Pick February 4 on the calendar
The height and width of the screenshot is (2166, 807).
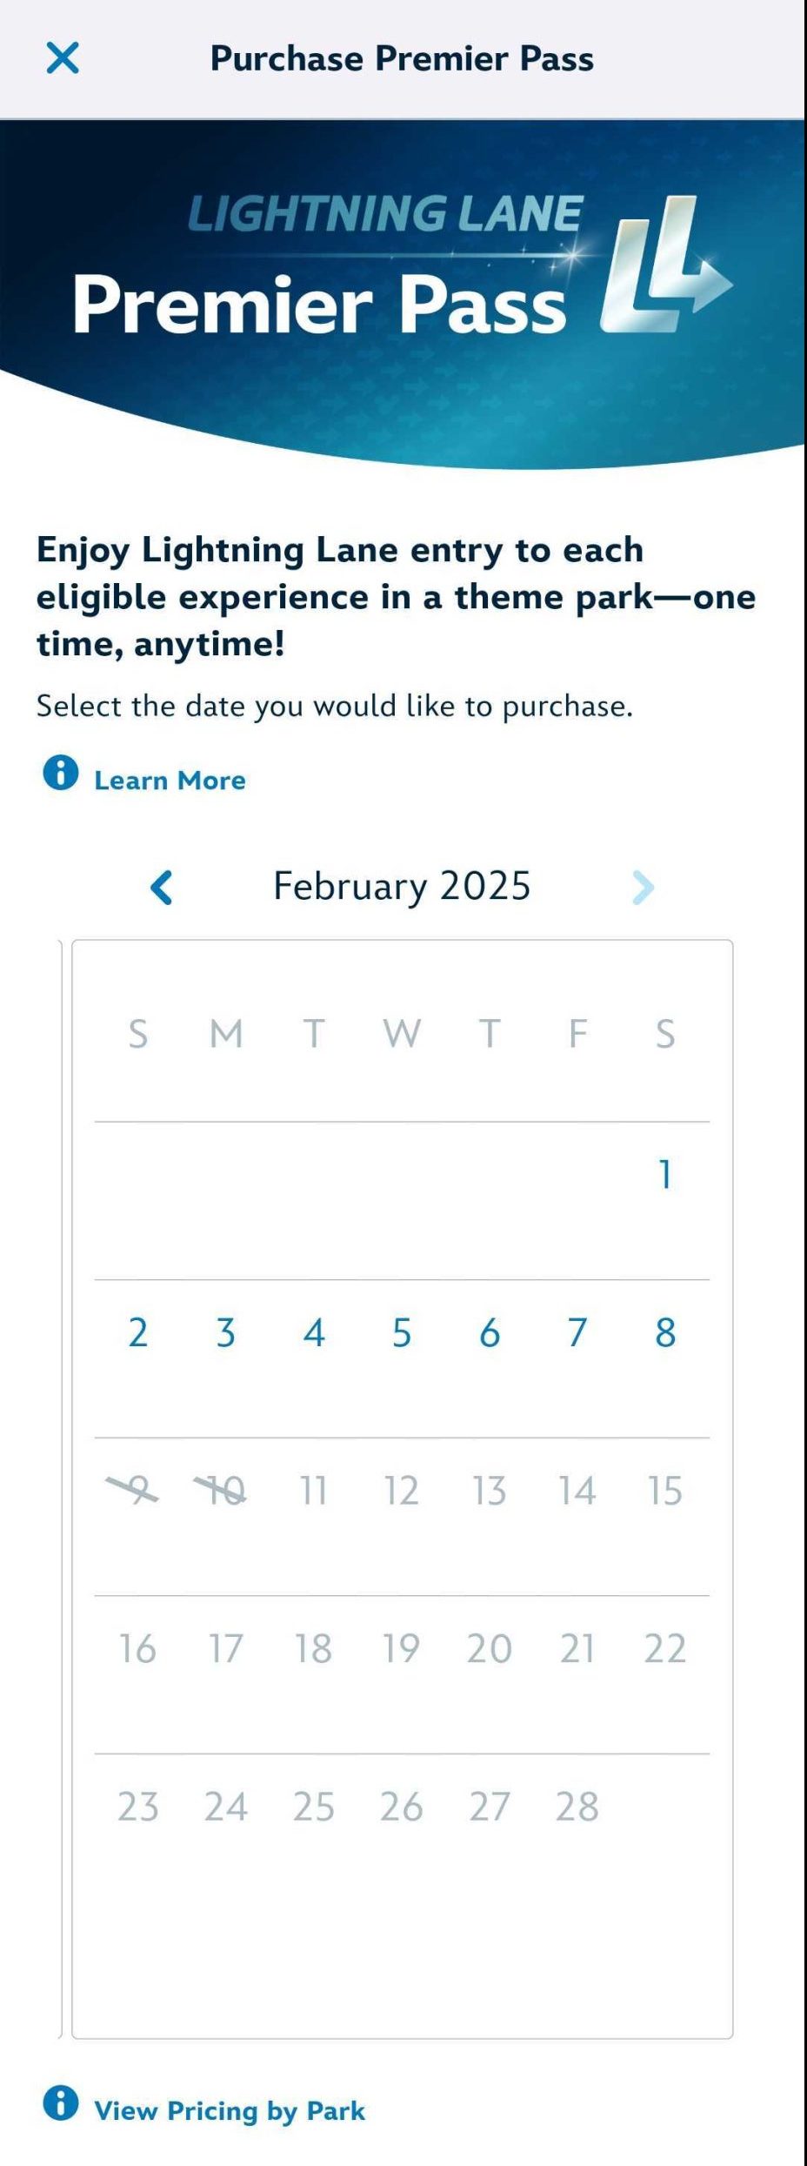coord(314,1333)
